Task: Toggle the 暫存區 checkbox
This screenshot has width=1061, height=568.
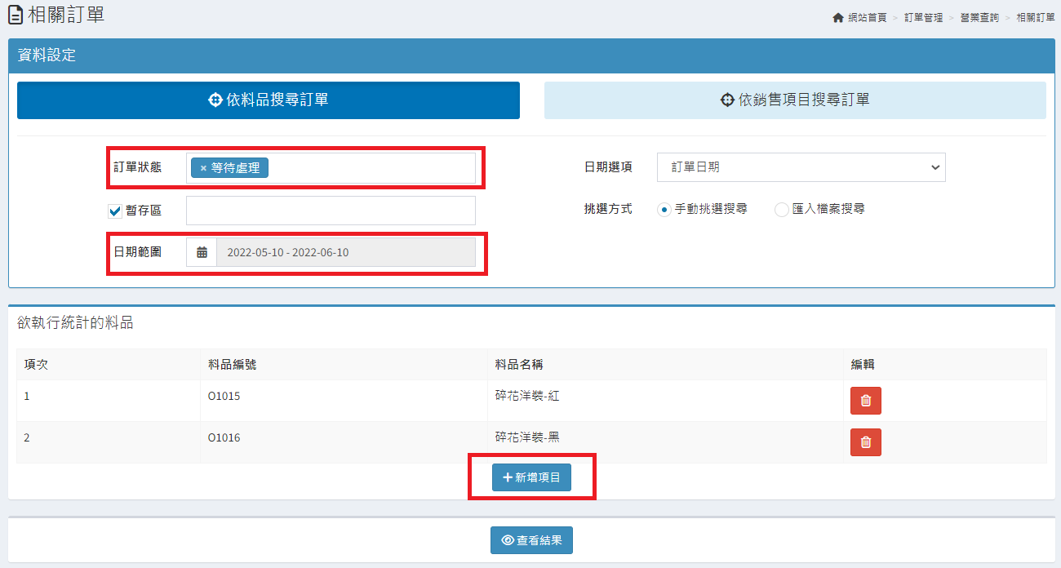Action: coord(115,211)
